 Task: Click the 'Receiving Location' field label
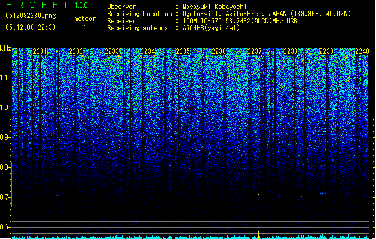click(x=139, y=14)
